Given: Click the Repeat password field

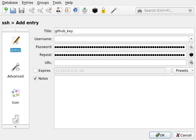Looking at the screenshot, I should 120,55.
